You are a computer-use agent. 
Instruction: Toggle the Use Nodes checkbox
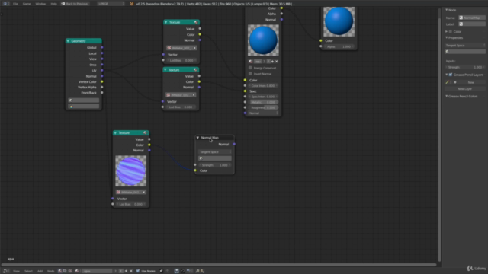point(138,271)
